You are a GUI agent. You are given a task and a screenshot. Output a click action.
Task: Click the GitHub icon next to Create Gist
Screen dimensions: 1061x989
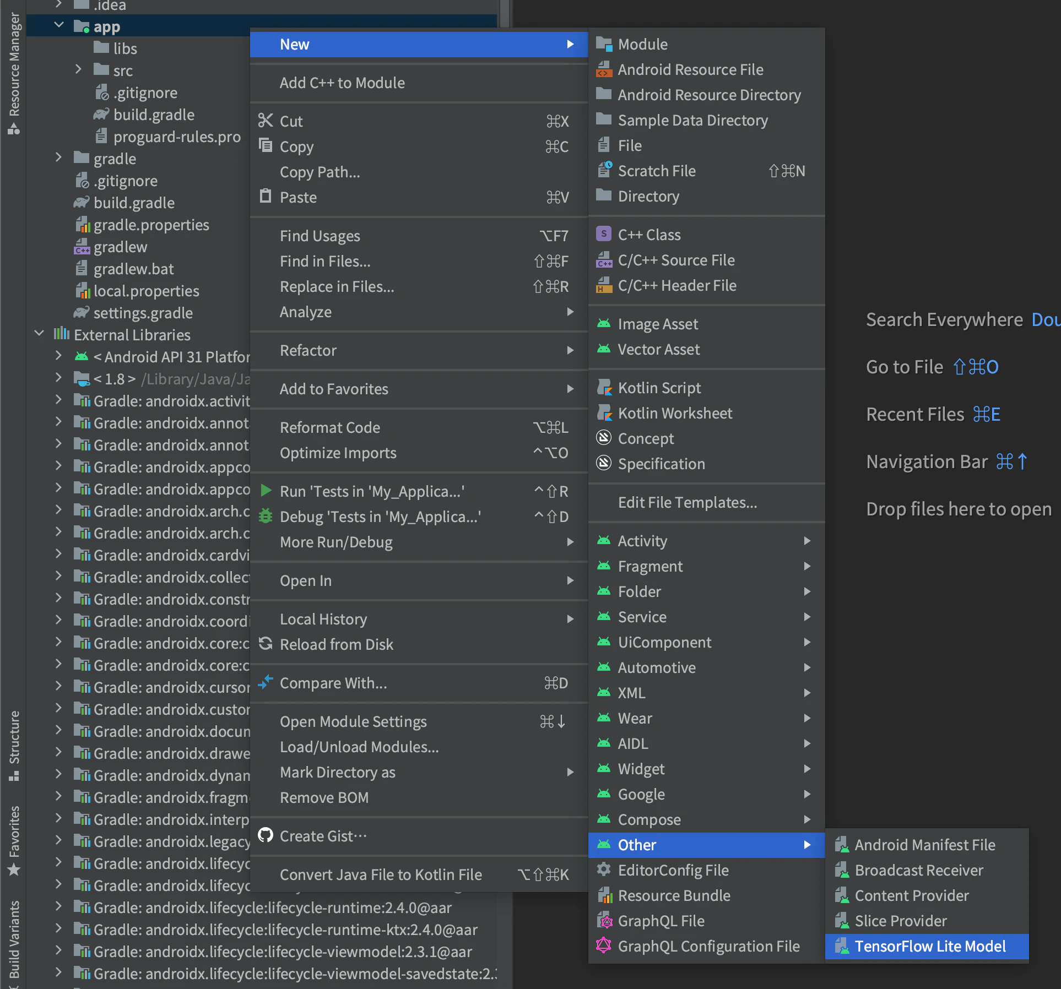tap(266, 835)
